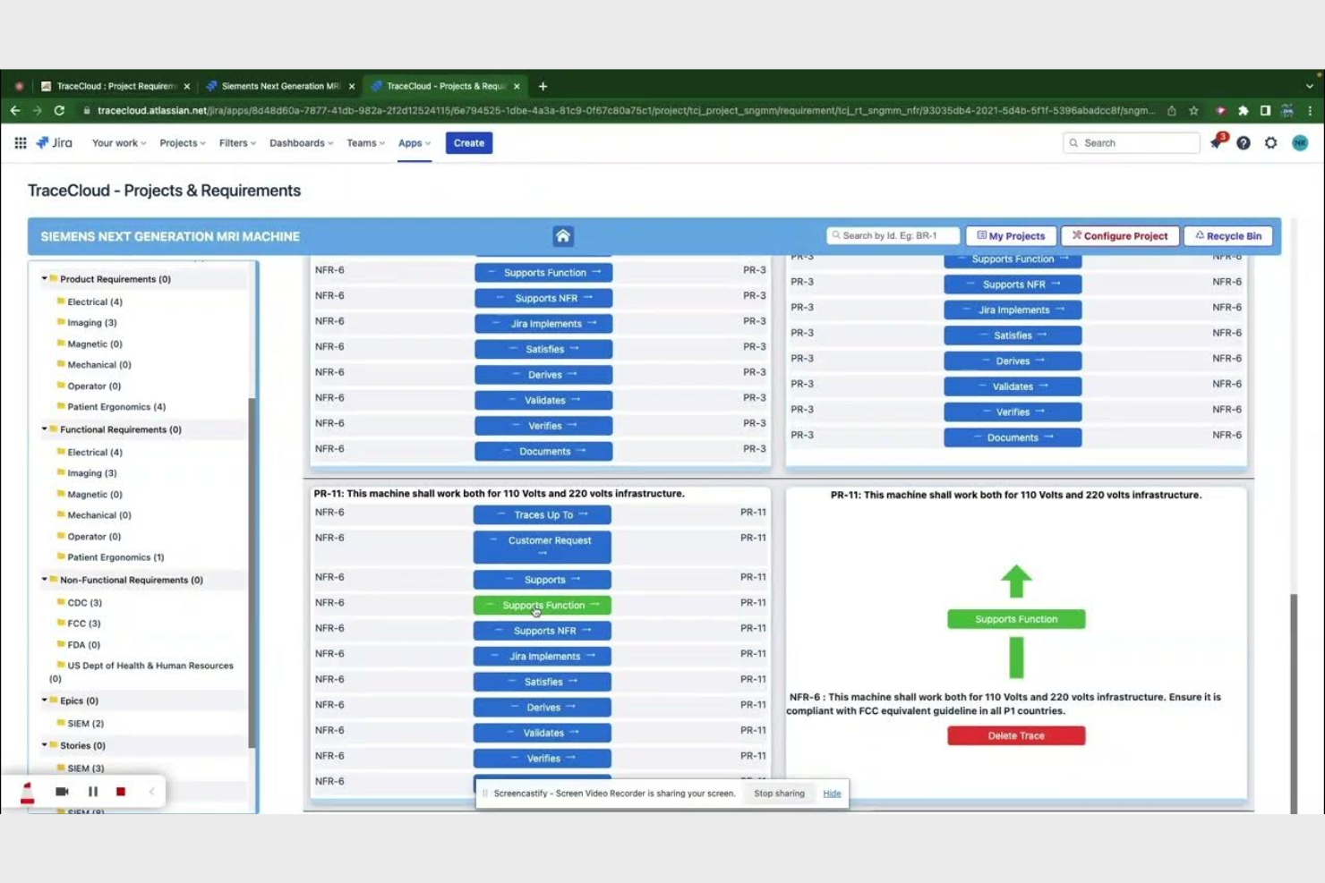The height and width of the screenshot is (883, 1325).
Task: Click the Hide link in sharing bar
Action: click(x=832, y=794)
